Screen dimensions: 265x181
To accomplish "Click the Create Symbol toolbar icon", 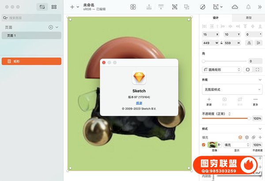I will click(133, 7).
